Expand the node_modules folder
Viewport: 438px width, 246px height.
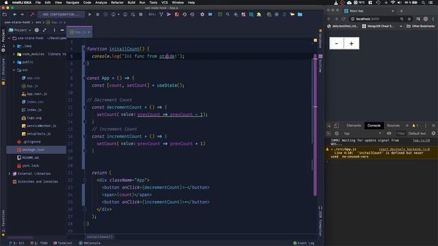[14, 54]
